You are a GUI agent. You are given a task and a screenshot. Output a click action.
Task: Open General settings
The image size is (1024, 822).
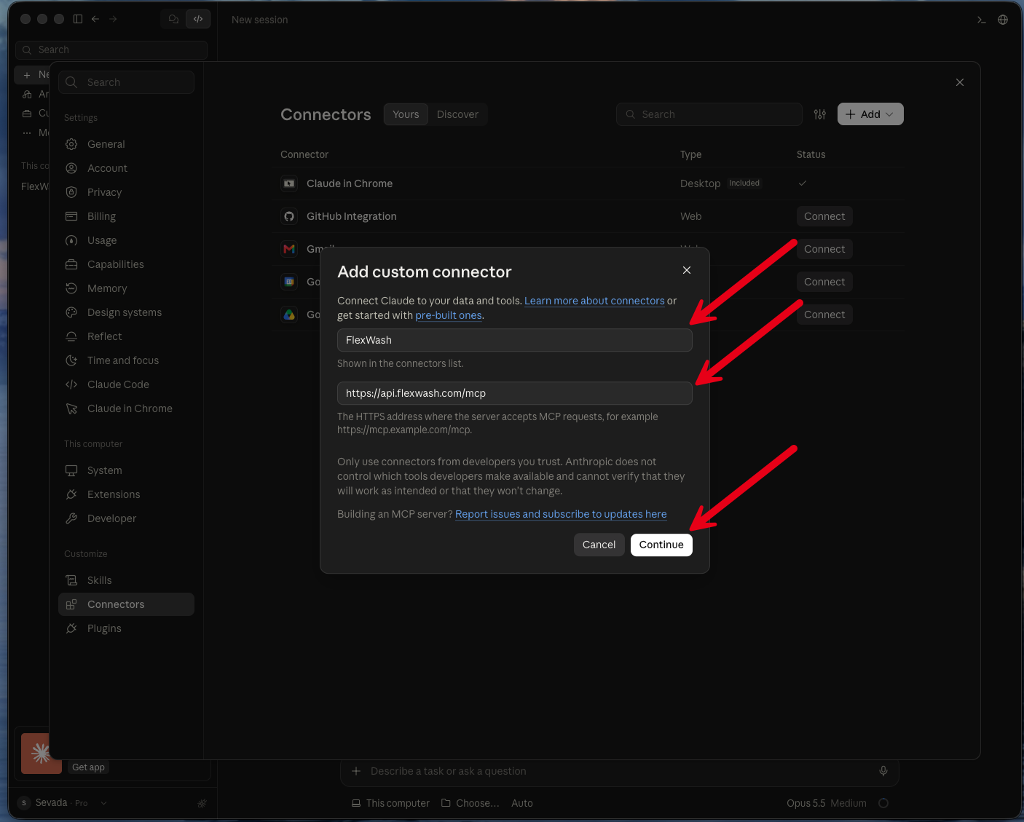click(126, 144)
